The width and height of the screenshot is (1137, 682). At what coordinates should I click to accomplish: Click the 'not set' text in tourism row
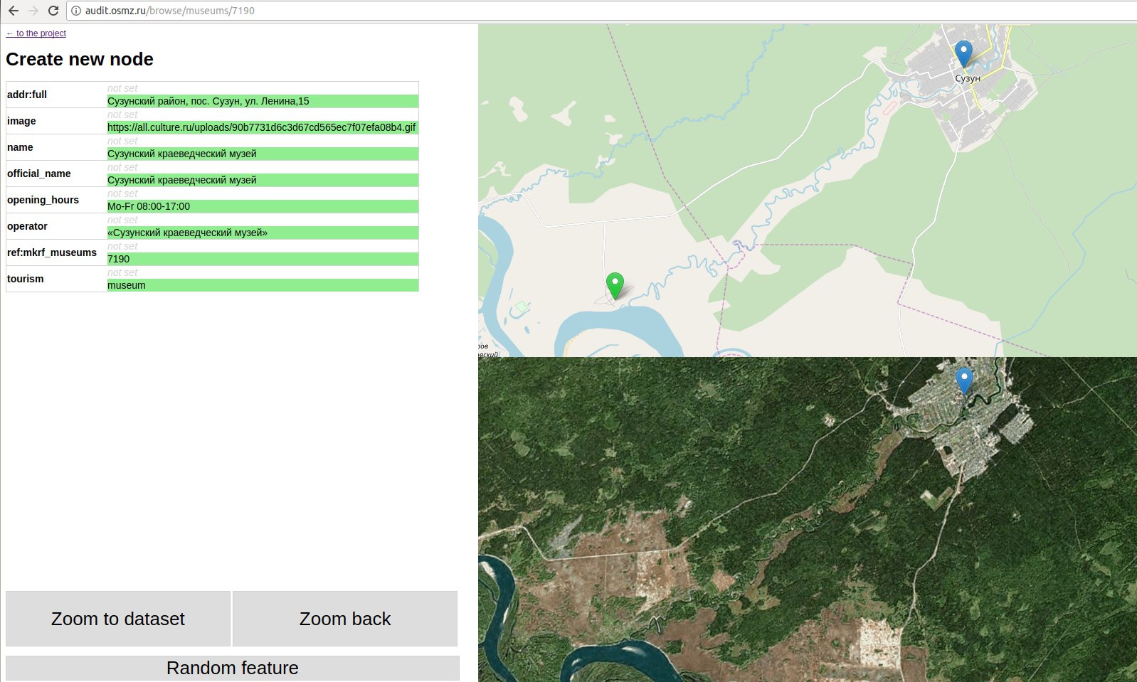(x=122, y=272)
